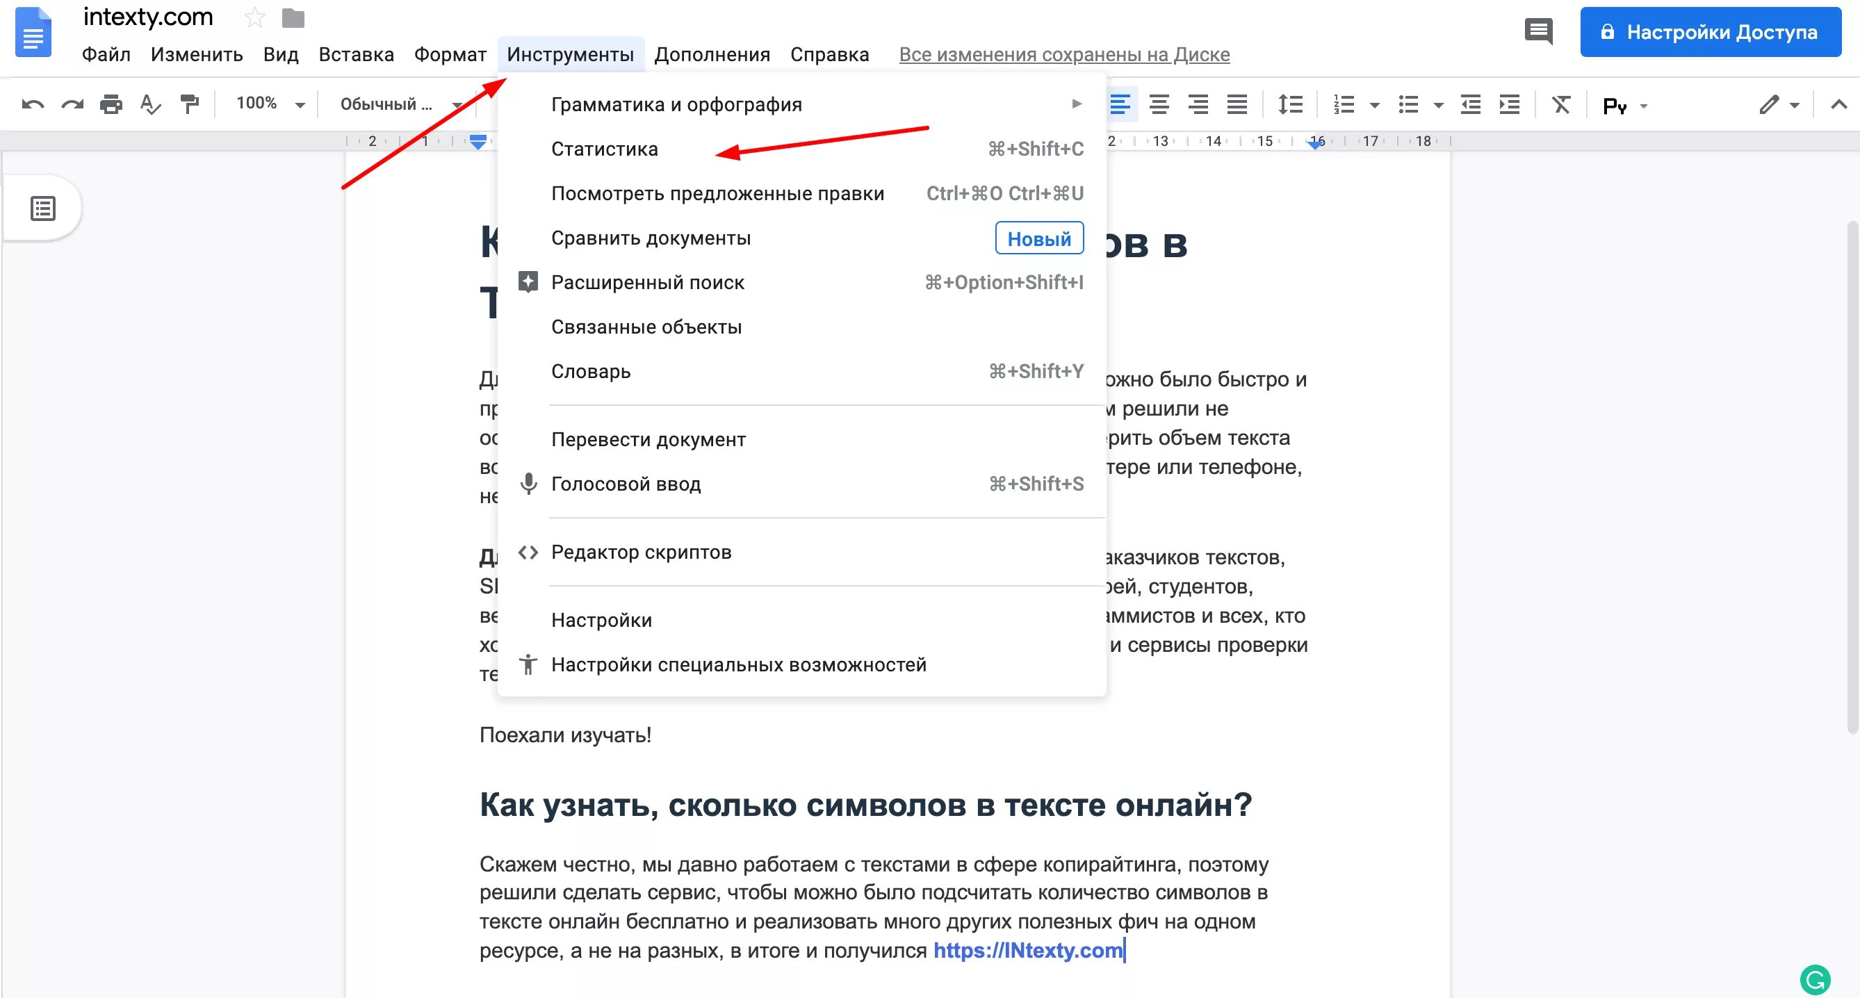Apply a numbered list
1860x998 pixels.
1343,105
